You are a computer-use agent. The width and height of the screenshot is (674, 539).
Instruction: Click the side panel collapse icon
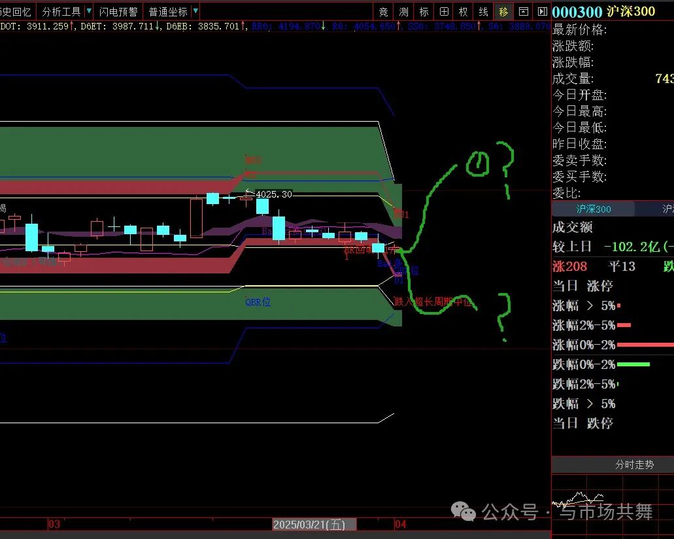pos(542,12)
